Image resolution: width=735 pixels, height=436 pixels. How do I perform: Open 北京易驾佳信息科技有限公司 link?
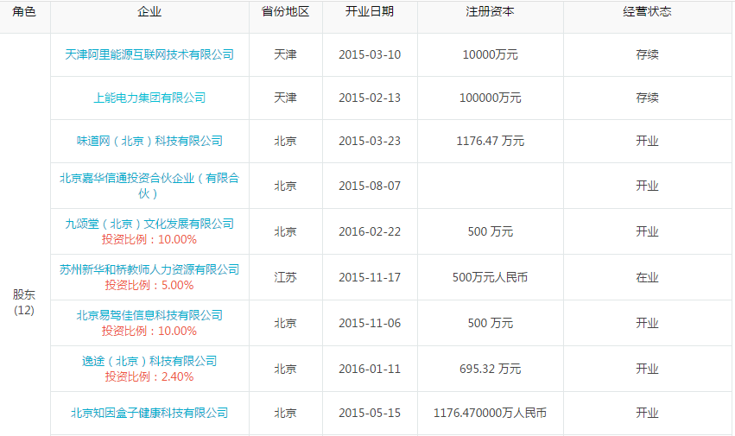[x=149, y=315]
